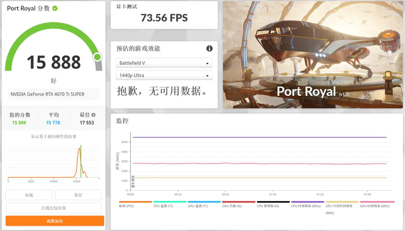
Task: Click the 加载 (Load) button
Action: click(x=29, y=195)
